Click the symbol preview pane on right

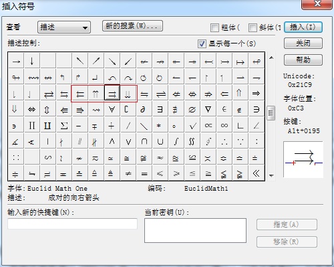303,159
